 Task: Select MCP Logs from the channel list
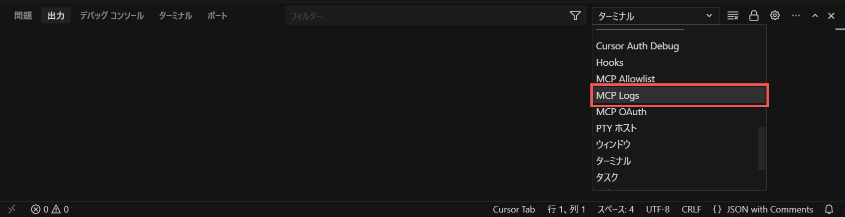pos(679,95)
